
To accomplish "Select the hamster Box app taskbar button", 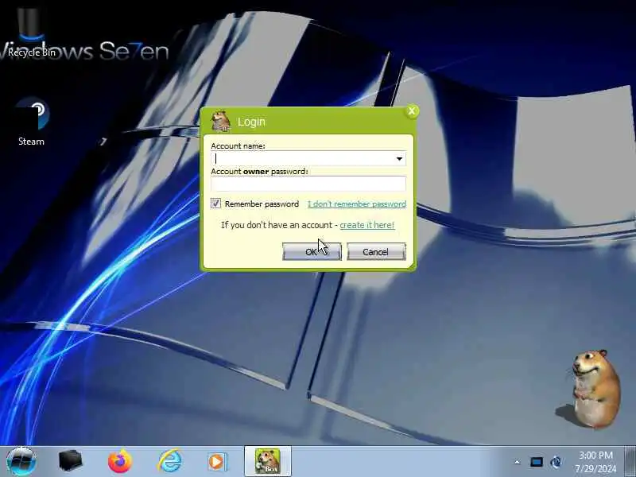I will coord(268,461).
